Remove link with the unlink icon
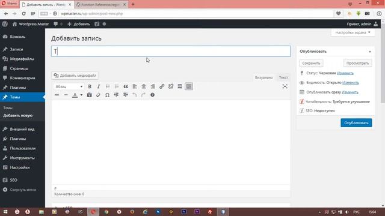The image size is (385, 216). 171,86
